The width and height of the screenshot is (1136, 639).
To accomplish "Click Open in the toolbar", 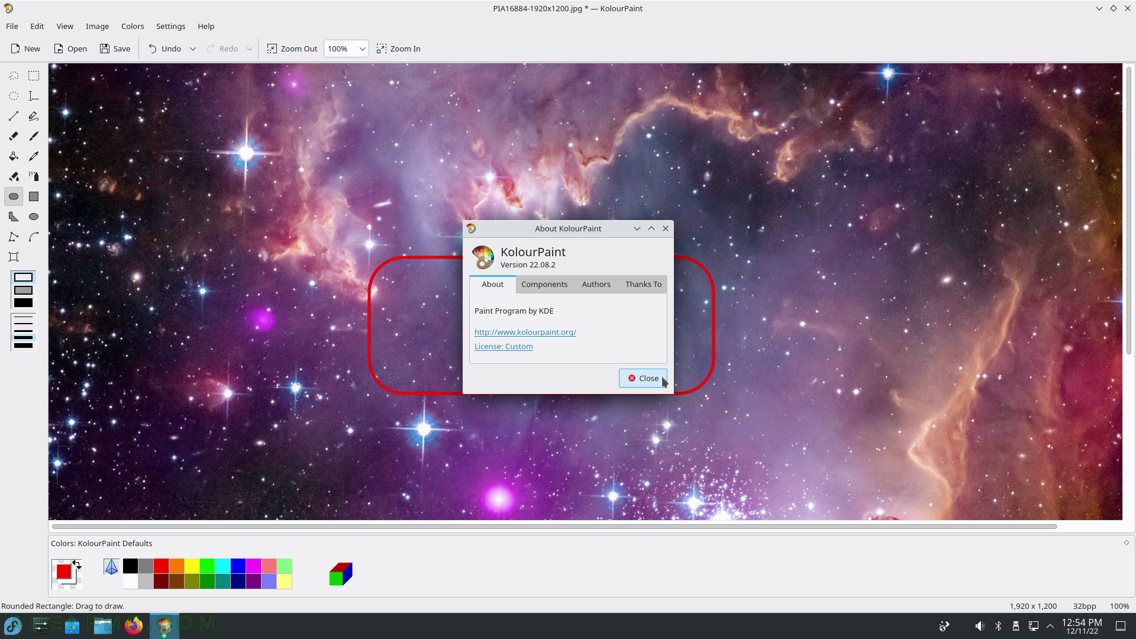I will [70, 49].
